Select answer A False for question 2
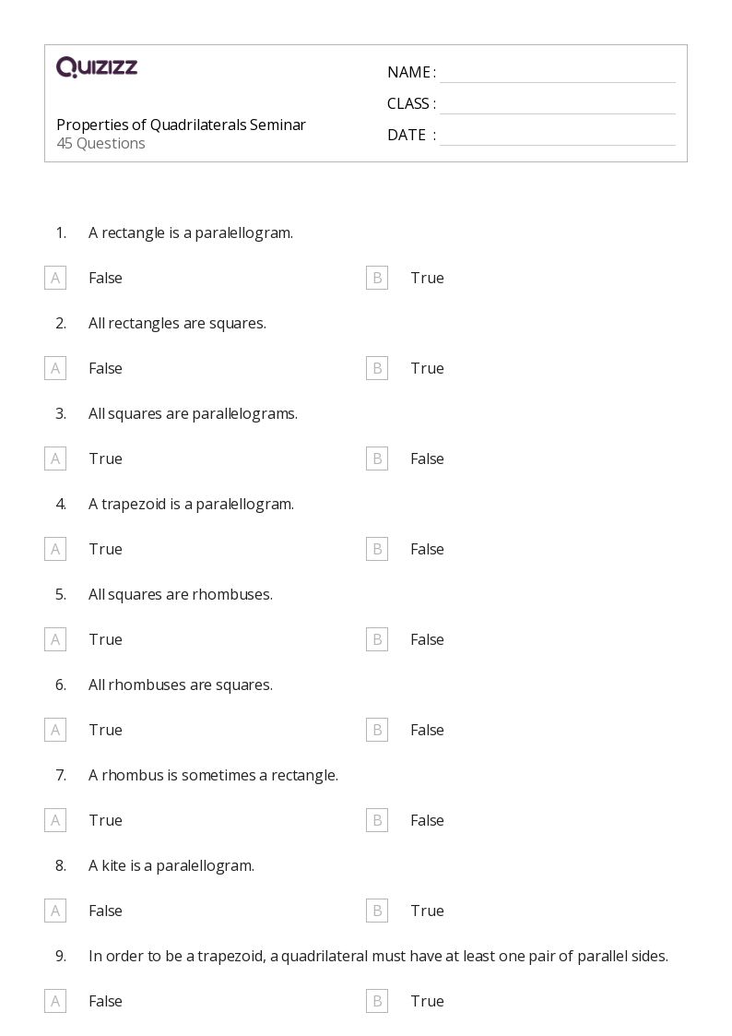Screen dimensions: 732x1036 [x=55, y=368]
